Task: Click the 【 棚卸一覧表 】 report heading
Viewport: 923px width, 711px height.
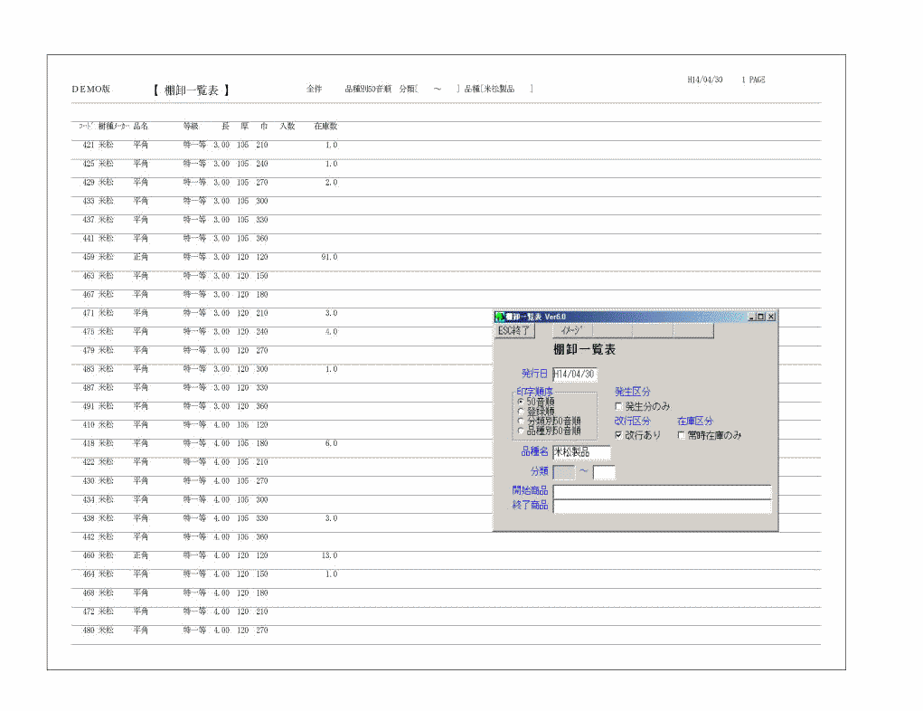Action: click(192, 90)
